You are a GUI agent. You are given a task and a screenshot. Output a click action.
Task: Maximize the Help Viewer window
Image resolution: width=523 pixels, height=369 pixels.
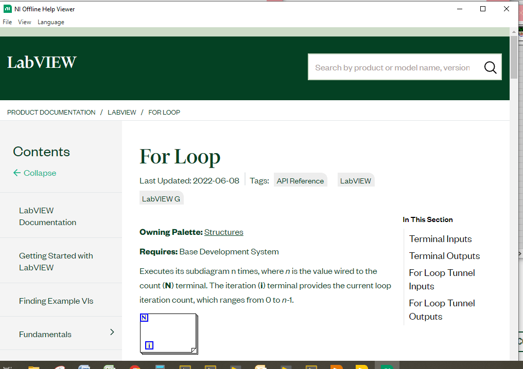click(483, 9)
